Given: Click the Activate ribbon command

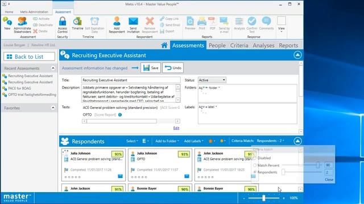Looking at the screenshot, I should point(41,19).
